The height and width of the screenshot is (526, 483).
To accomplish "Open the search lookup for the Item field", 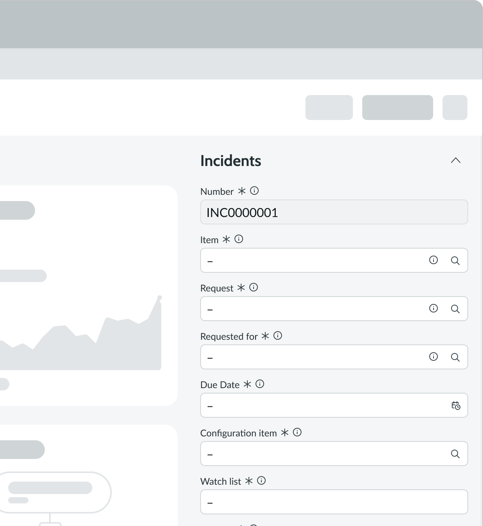I will point(455,260).
